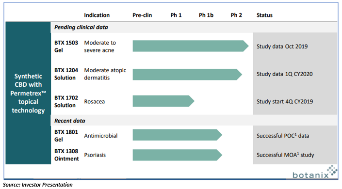Click the Pre-clin column header
342x189 pixels.
click(142, 15)
